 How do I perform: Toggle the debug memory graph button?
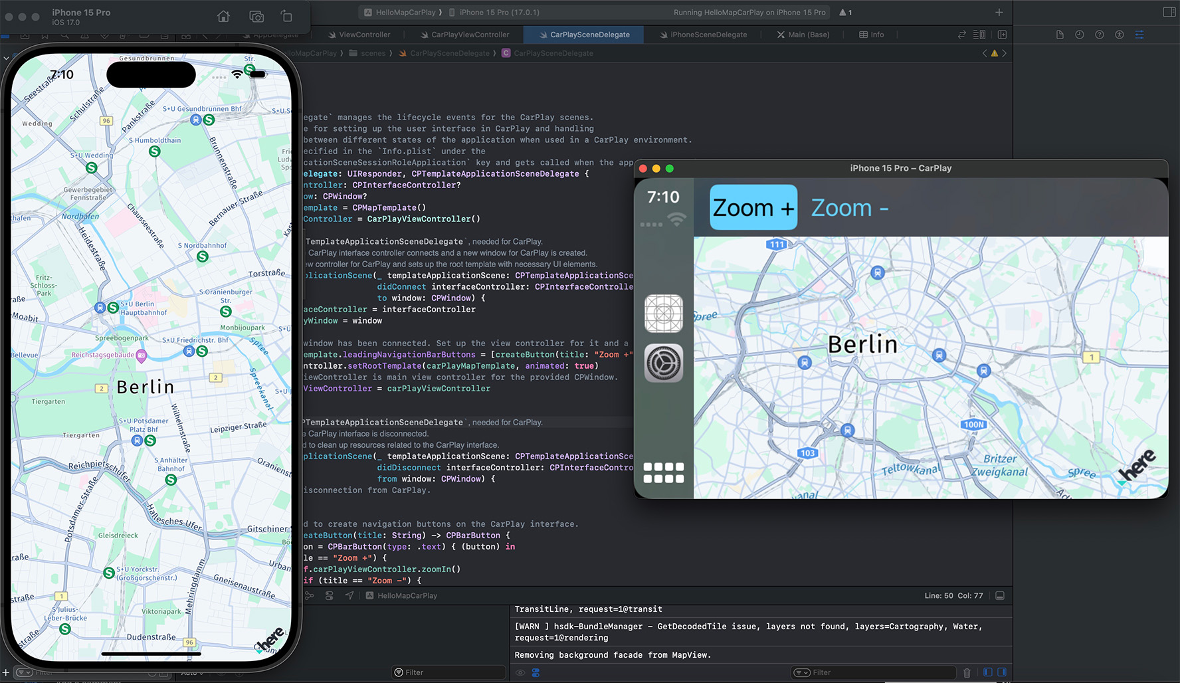[310, 596]
